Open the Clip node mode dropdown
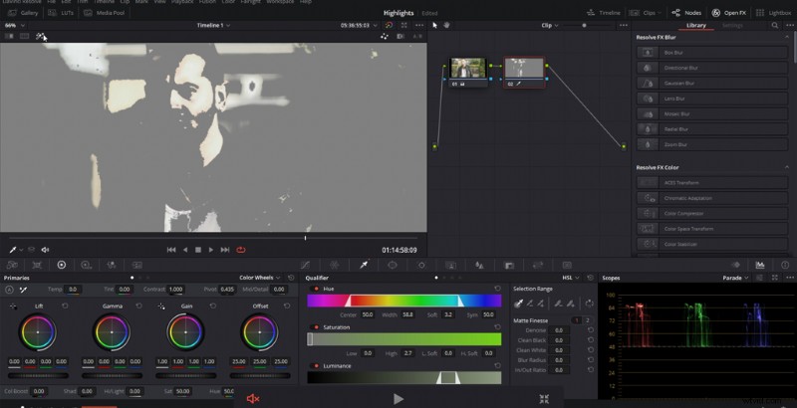 point(550,25)
